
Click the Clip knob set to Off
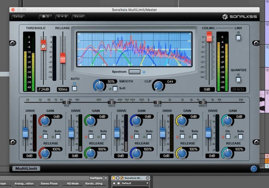[158, 85]
